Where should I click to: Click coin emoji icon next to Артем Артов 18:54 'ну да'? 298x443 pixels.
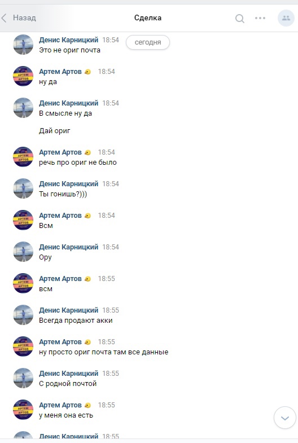87,72
